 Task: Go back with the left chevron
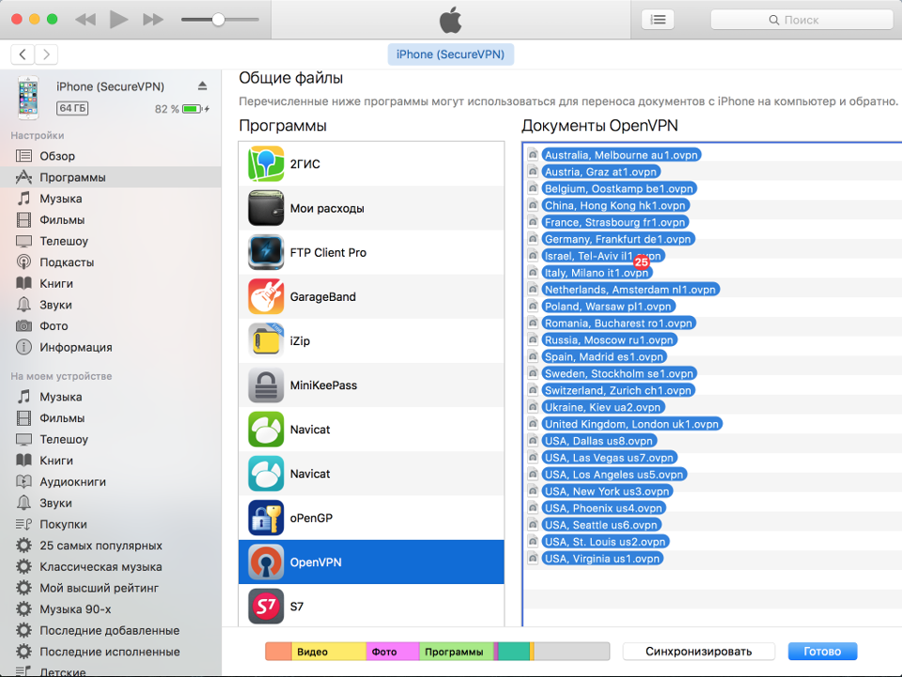coord(23,55)
